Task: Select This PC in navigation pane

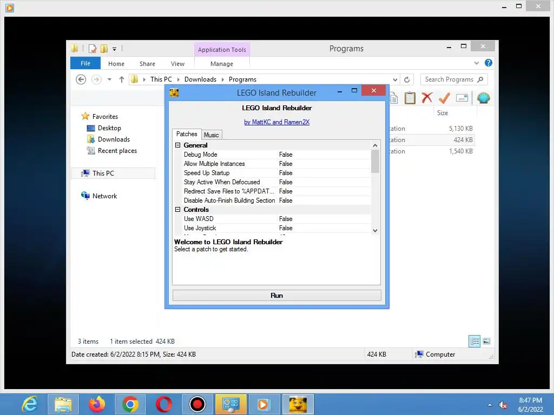Action: [x=103, y=173]
